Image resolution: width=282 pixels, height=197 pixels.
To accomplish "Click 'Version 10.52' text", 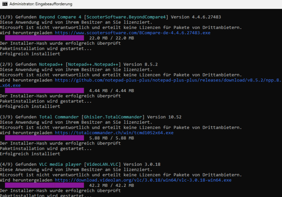I will (164, 117).
